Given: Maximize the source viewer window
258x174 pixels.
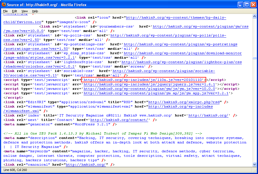Looking at the screenshot, I should click(x=247, y=5).
